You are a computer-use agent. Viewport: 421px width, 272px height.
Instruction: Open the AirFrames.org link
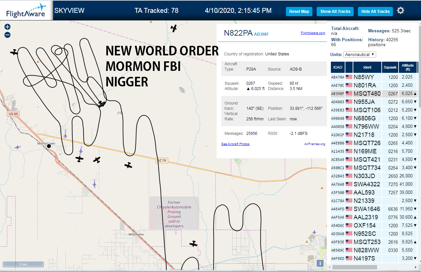click(x=315, y=144)
